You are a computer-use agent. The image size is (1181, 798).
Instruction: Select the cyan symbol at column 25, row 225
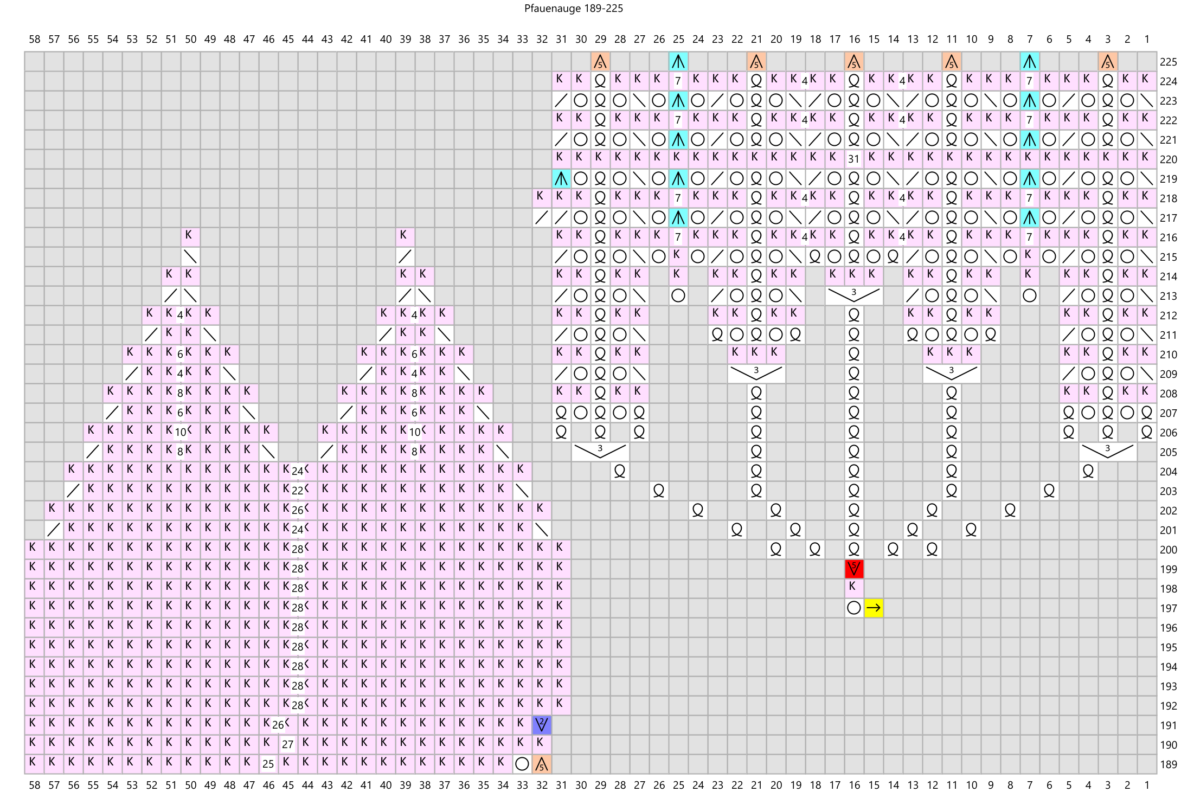(x=678, y=62)
